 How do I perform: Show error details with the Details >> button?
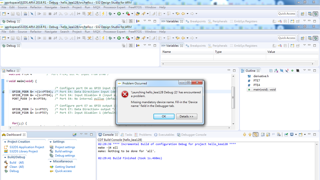[x=186, y=116]
